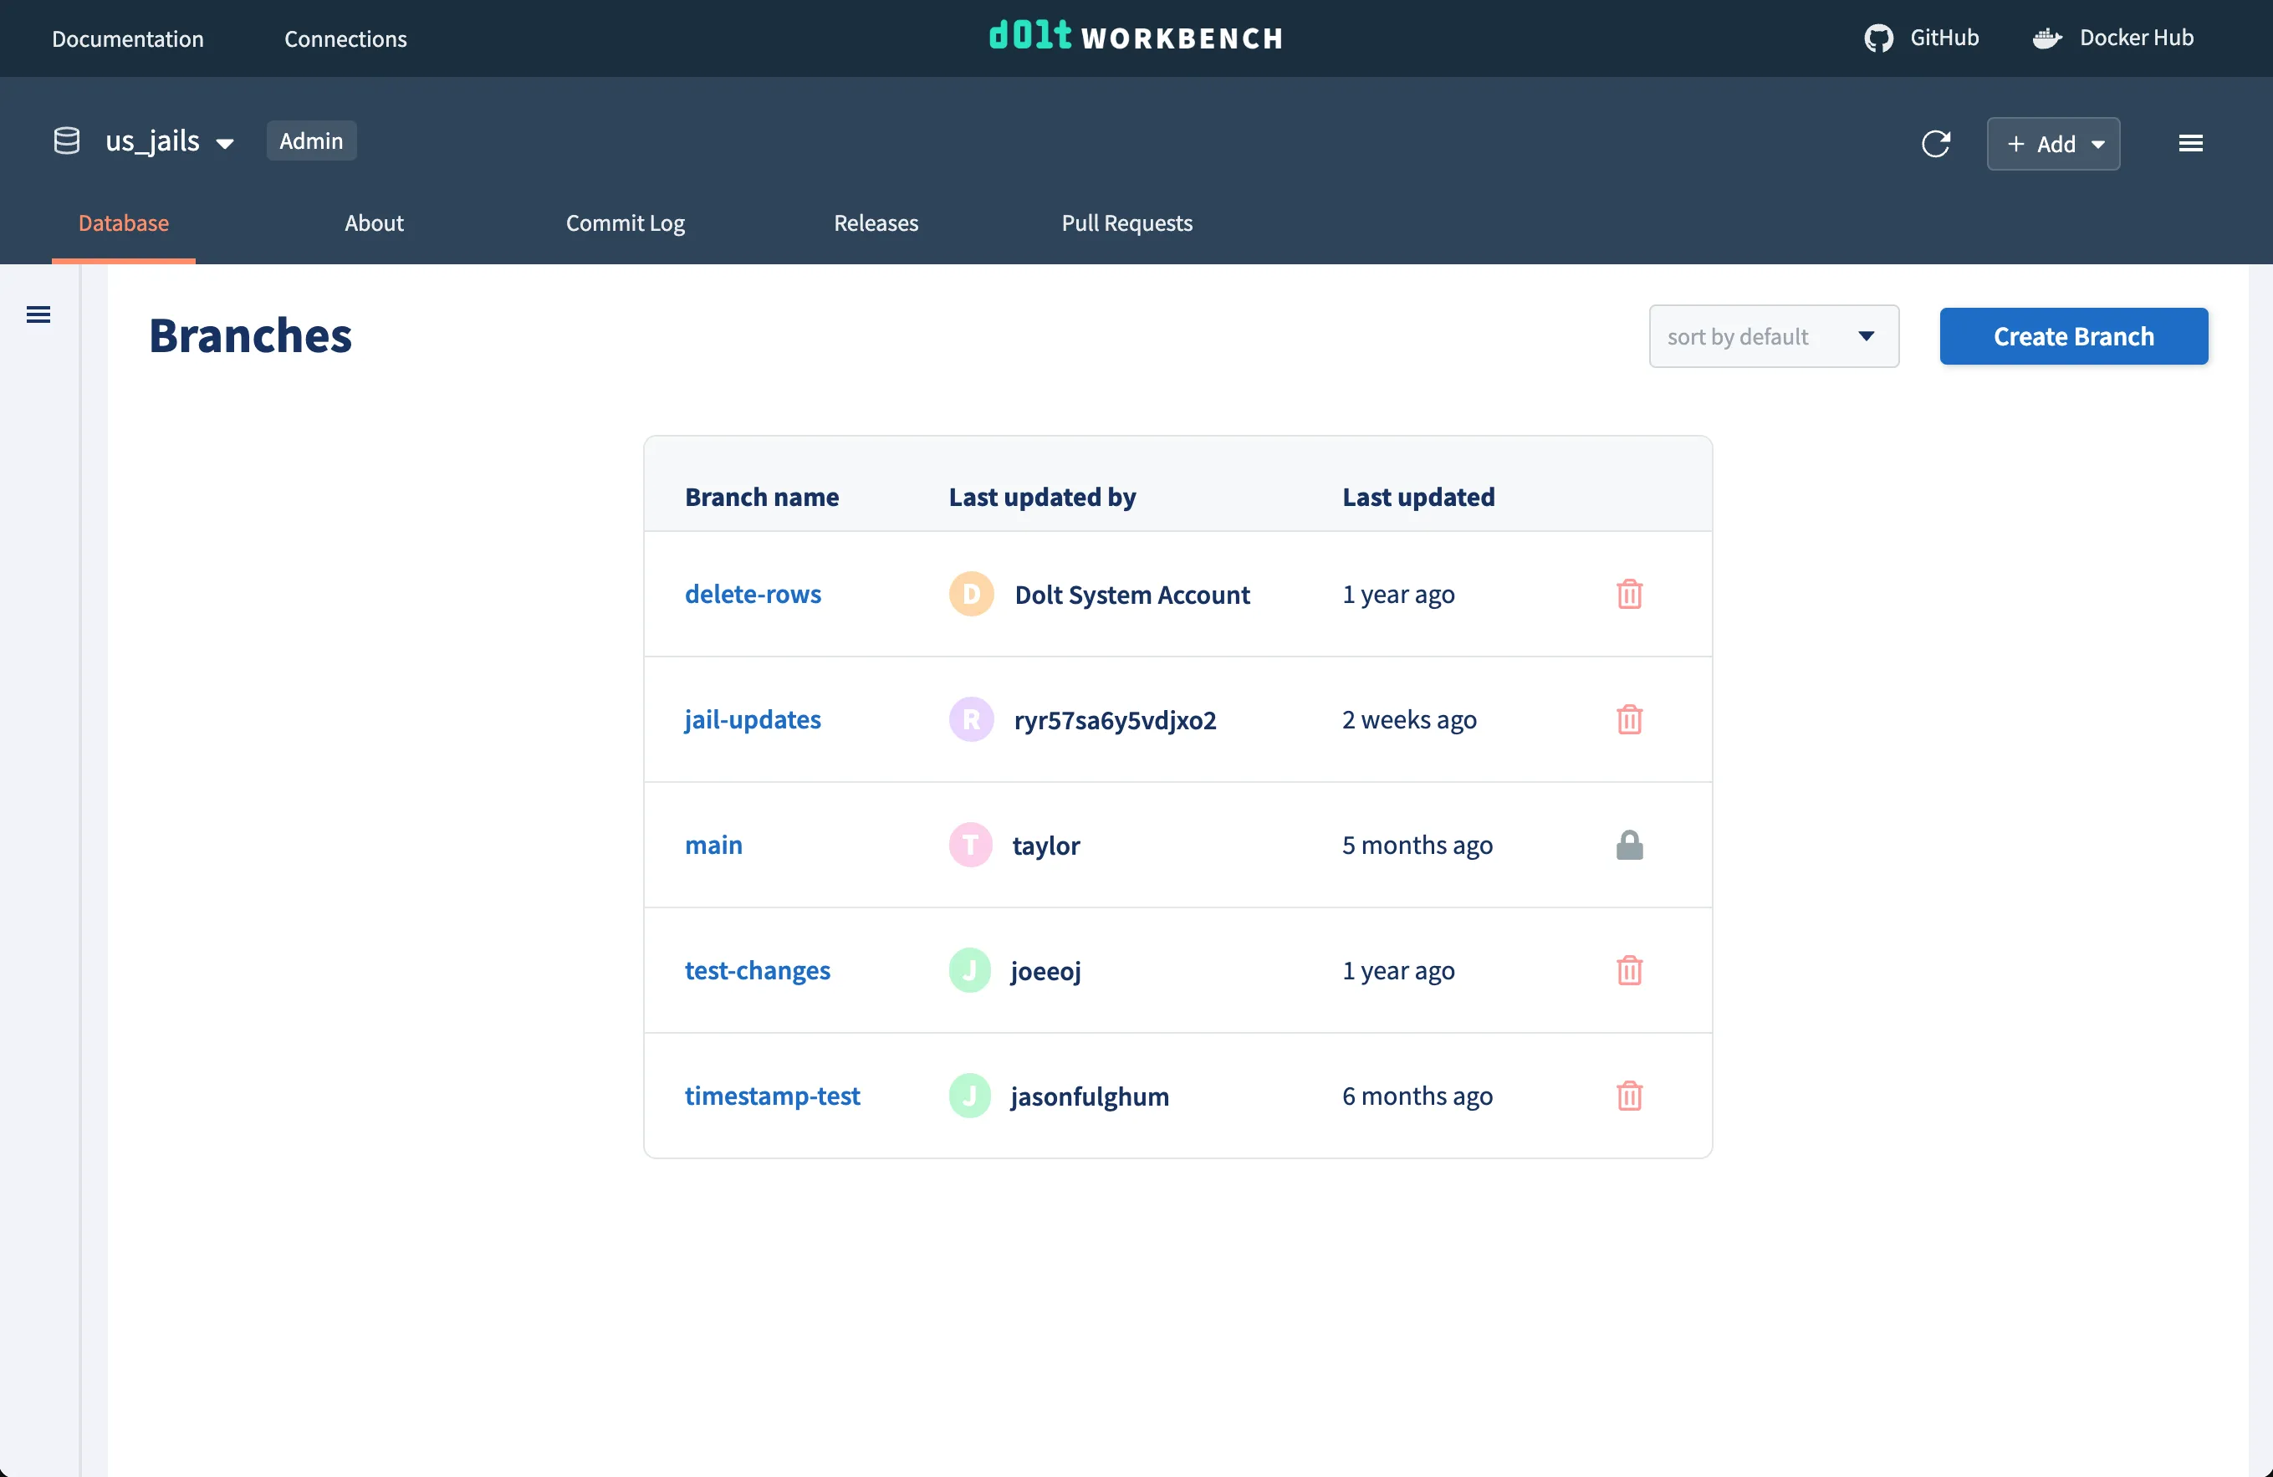
Task: Remove test-changes branch using trash icon
Action: pyautogui.click(x=1629, y=971)
